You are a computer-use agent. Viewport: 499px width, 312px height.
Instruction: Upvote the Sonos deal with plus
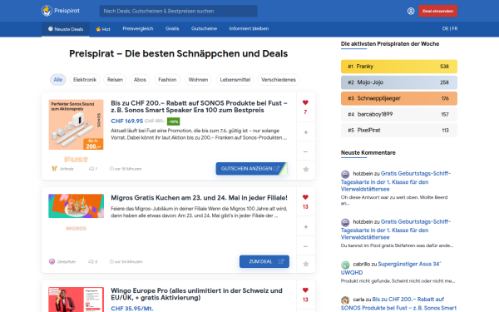[306, 132]
